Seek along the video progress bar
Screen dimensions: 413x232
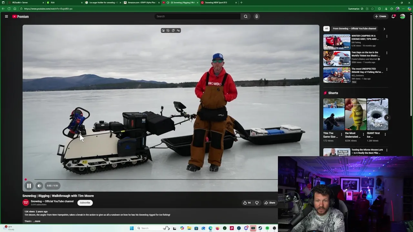click(150, 179)
